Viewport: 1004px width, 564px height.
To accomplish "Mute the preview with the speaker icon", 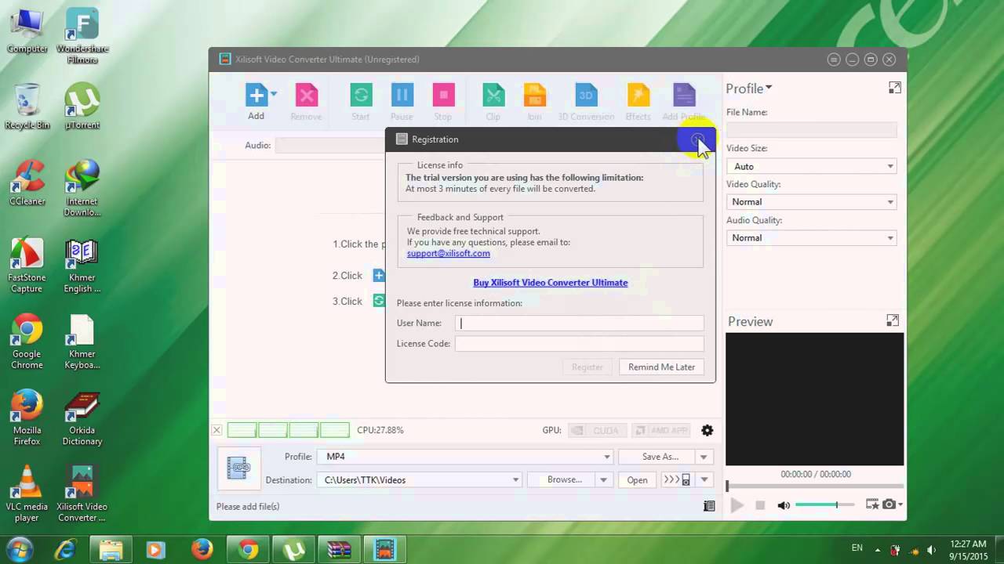I will (783, 505).
